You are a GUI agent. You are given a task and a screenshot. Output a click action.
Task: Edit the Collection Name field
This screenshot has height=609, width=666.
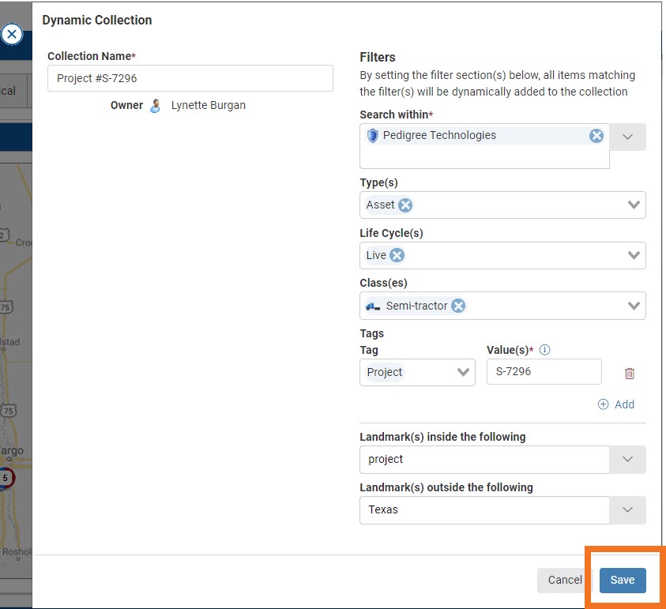pyautogui.click(x=190, y=78)
